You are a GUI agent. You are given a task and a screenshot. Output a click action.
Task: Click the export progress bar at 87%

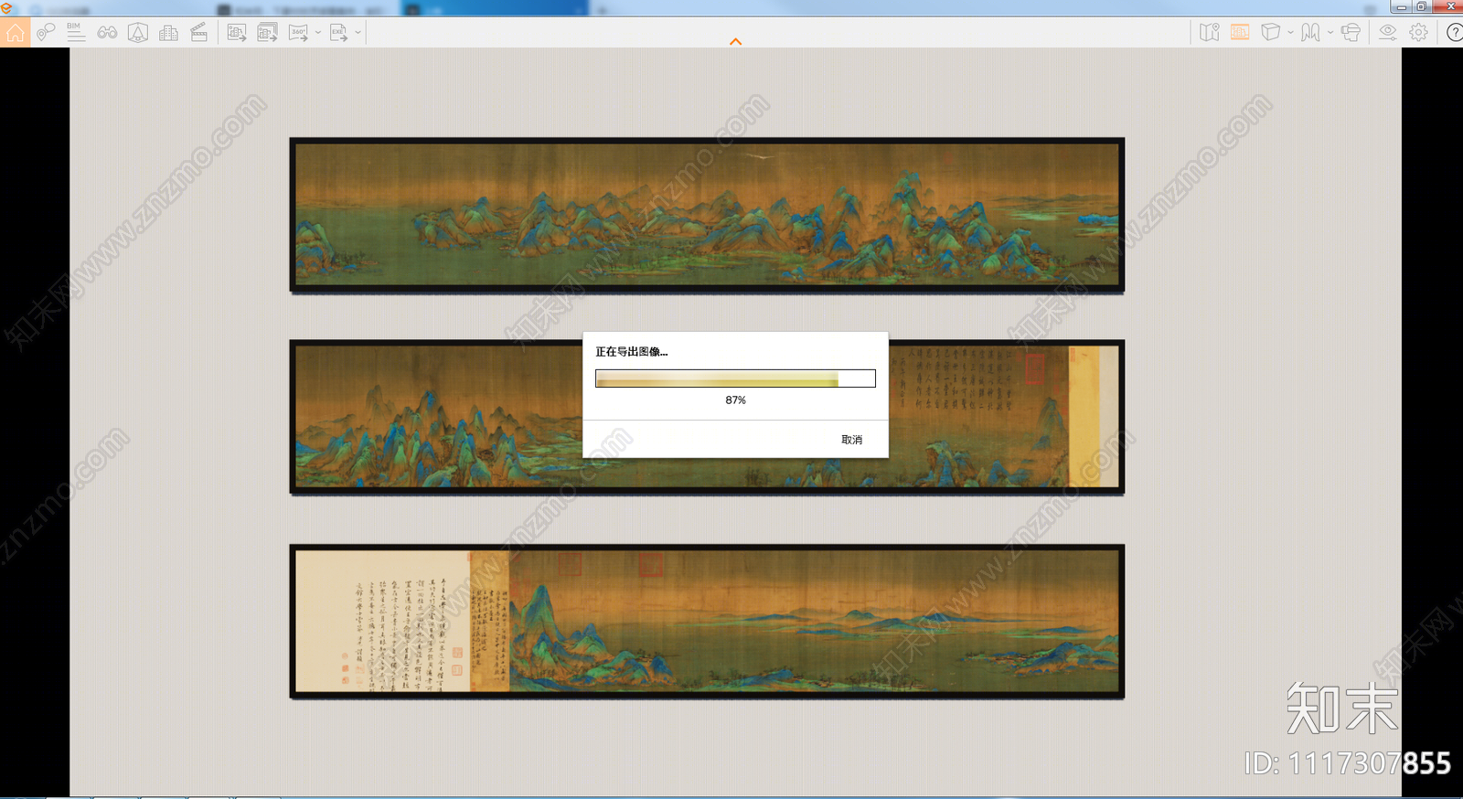735,378
